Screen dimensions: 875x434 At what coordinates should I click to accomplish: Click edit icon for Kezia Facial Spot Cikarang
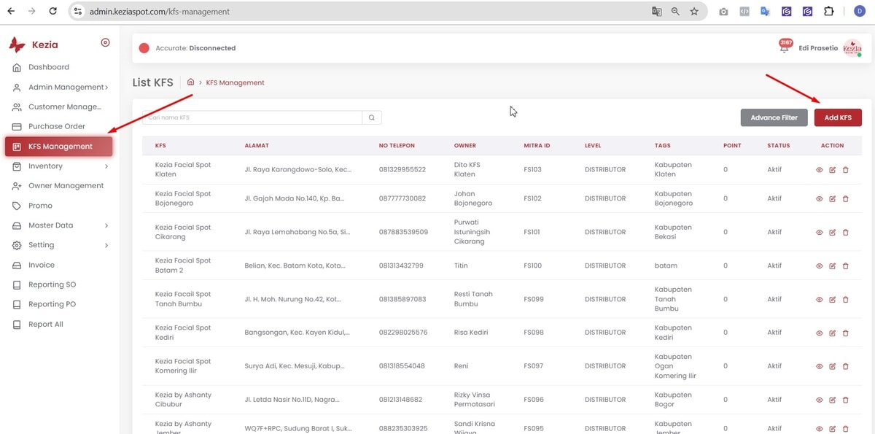832,232
